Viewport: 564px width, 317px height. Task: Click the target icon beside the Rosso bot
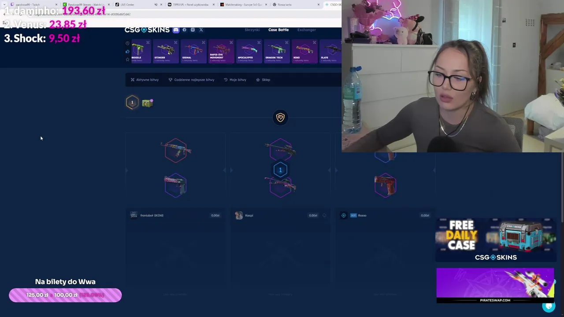point(344,215)
